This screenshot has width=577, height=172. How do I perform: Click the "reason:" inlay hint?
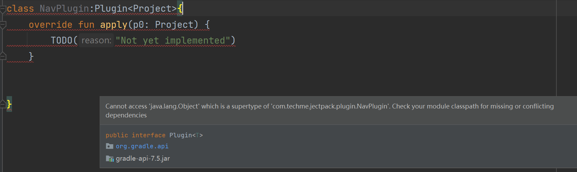click(x=96, y=41)
